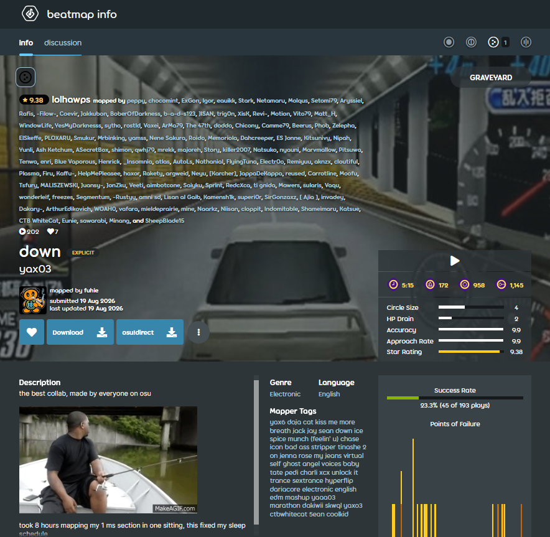Open CTB WhiteCat's profile link
The width and height of the screenshot is (550, 537).
39,221
